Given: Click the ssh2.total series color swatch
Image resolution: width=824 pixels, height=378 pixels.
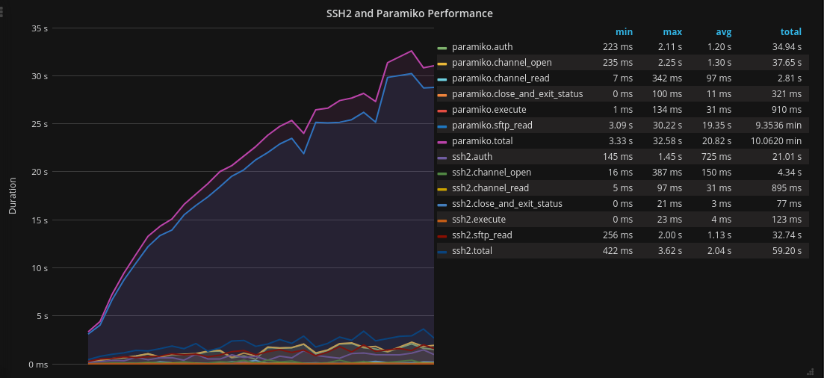Looking at the screenshot, I should (442, 252).
